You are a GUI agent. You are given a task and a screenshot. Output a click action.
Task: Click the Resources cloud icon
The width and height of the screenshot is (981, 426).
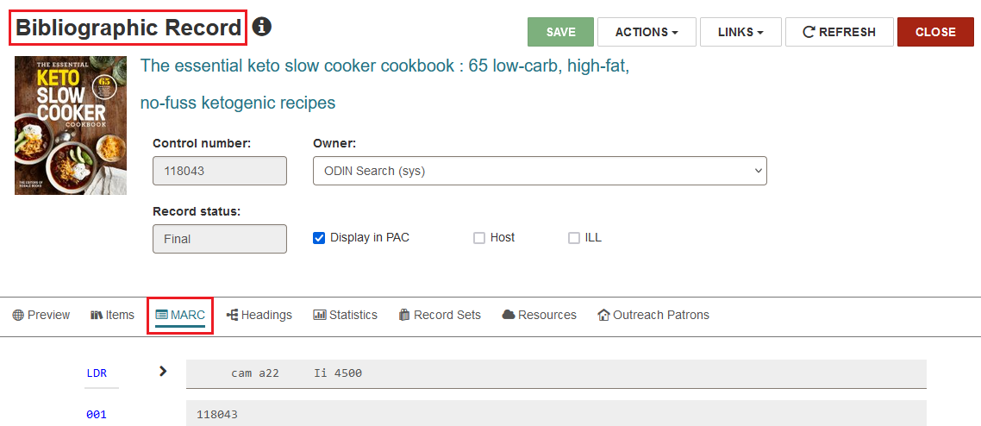(x=509, y=315)
